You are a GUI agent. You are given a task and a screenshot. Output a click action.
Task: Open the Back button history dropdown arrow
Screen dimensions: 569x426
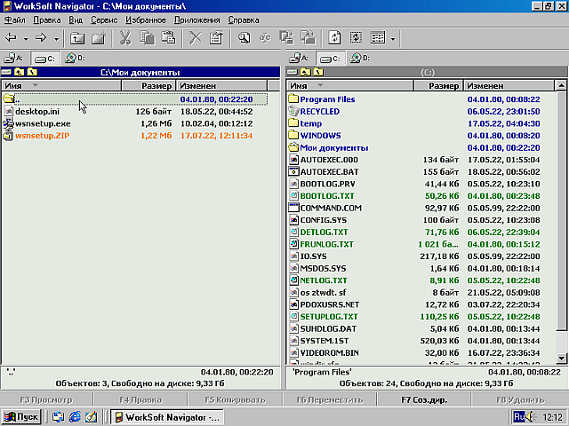[x=26, y=38]
